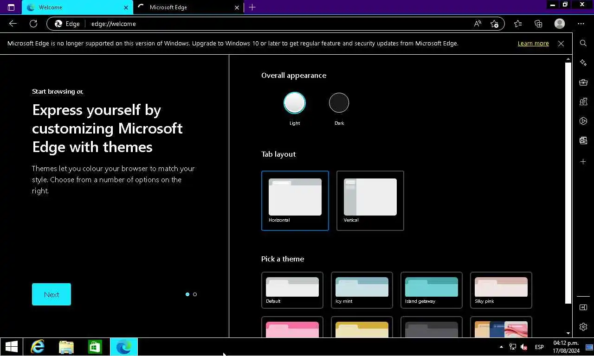Screen dimensions: 594x356
Task: Close the Microsoft Edge tab
Action: 237,7
